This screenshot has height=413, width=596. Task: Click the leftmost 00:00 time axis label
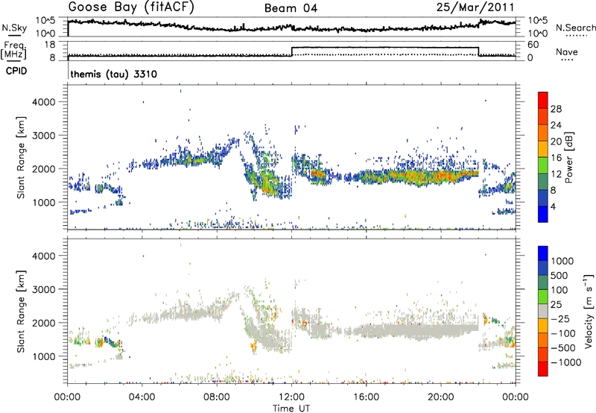[67, 397]
